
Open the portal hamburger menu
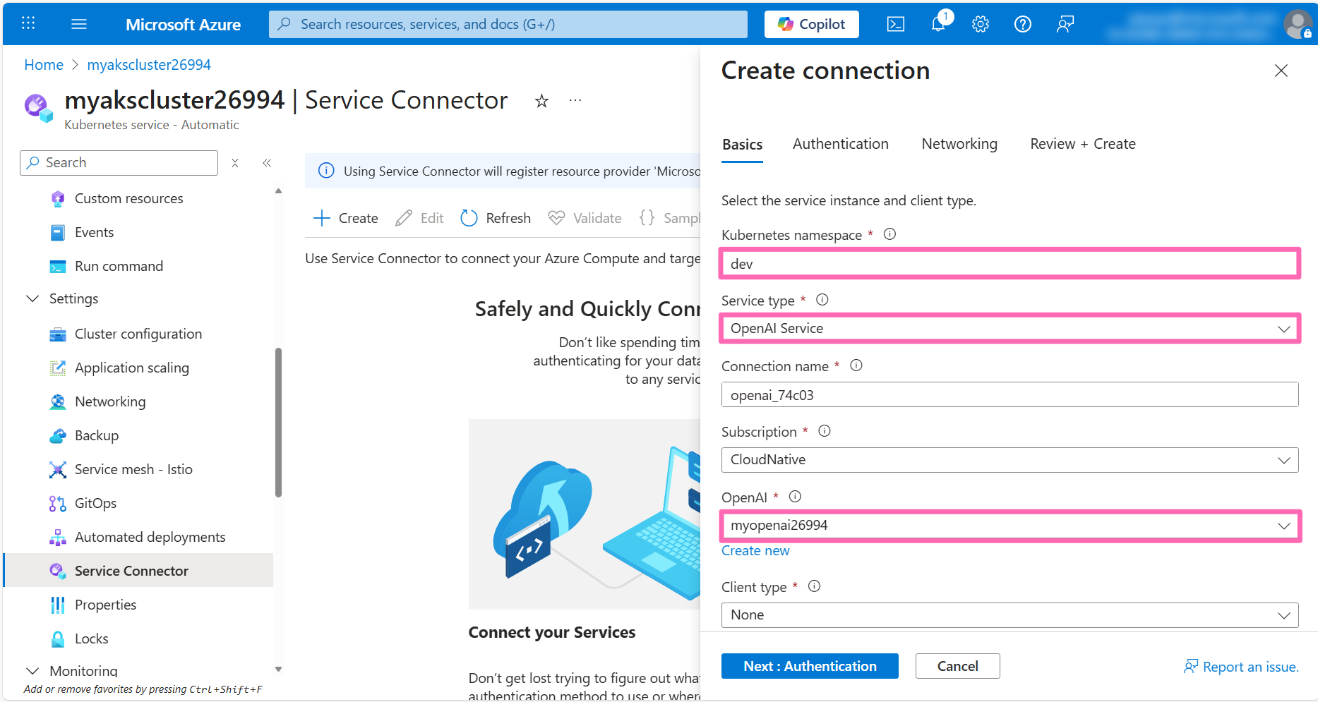tap(79, 24)
